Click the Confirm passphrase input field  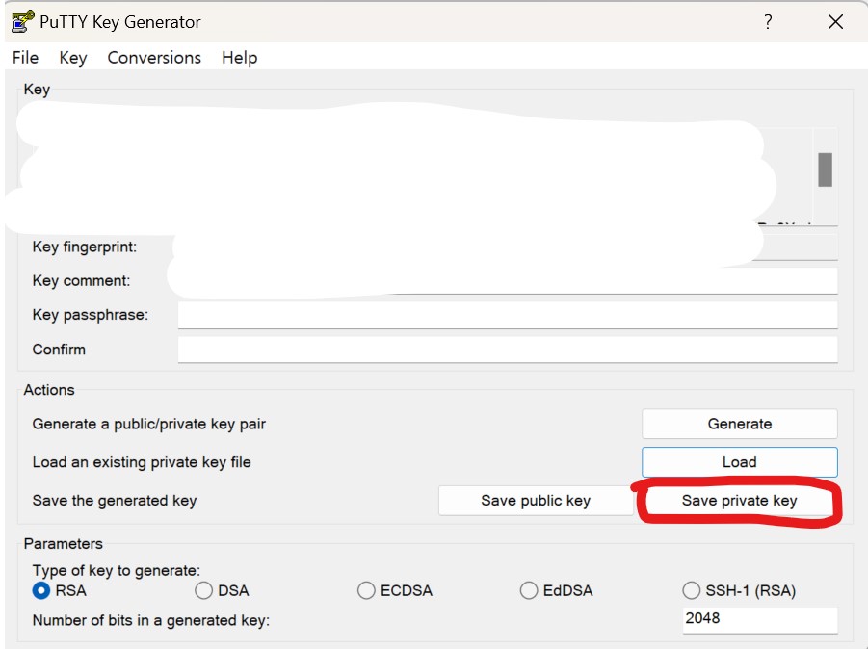(508, 350)
